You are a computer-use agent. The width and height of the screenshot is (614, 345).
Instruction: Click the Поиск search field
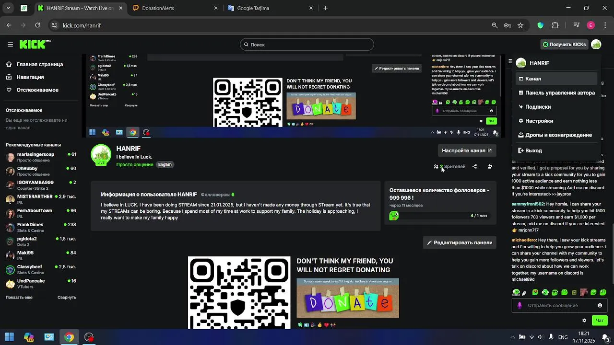(x=307, y=45)
